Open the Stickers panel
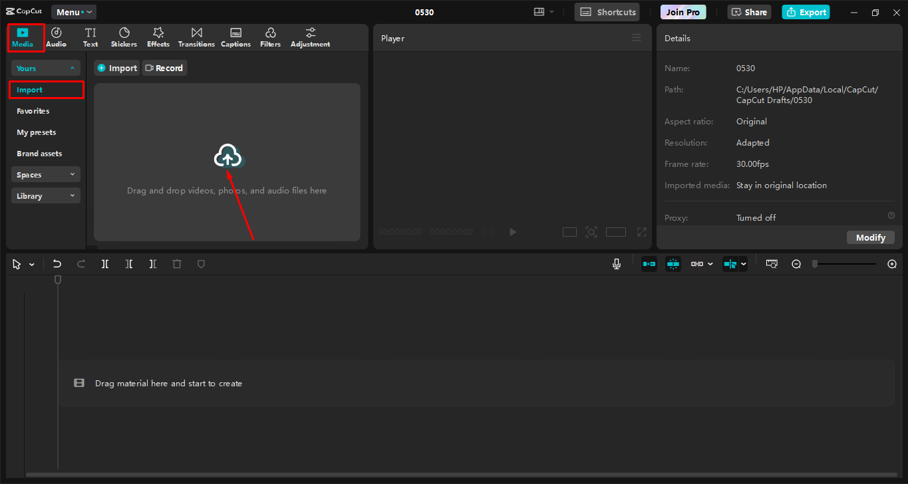Image resolution: width=908 pixels, height=484 pixels. coord(124,37)
